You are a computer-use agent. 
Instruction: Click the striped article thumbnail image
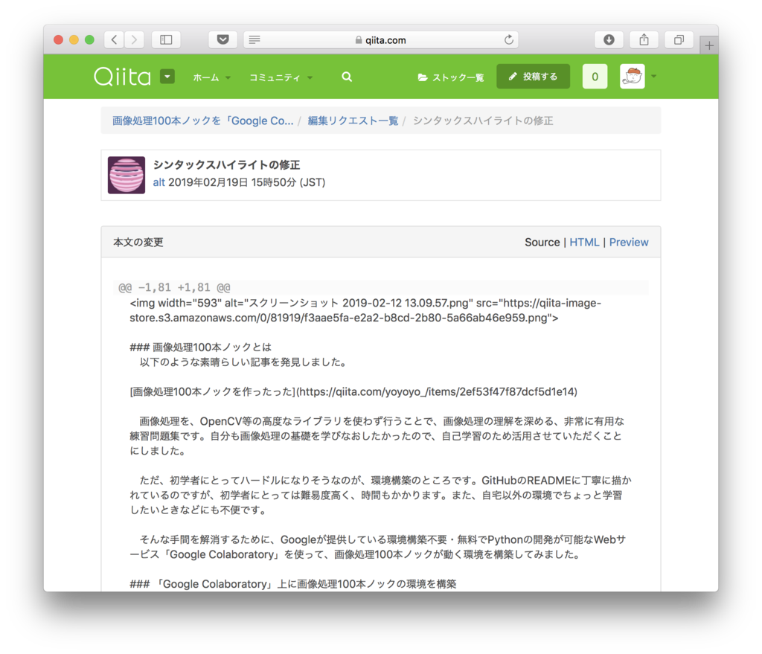click(x=126, y=175)
